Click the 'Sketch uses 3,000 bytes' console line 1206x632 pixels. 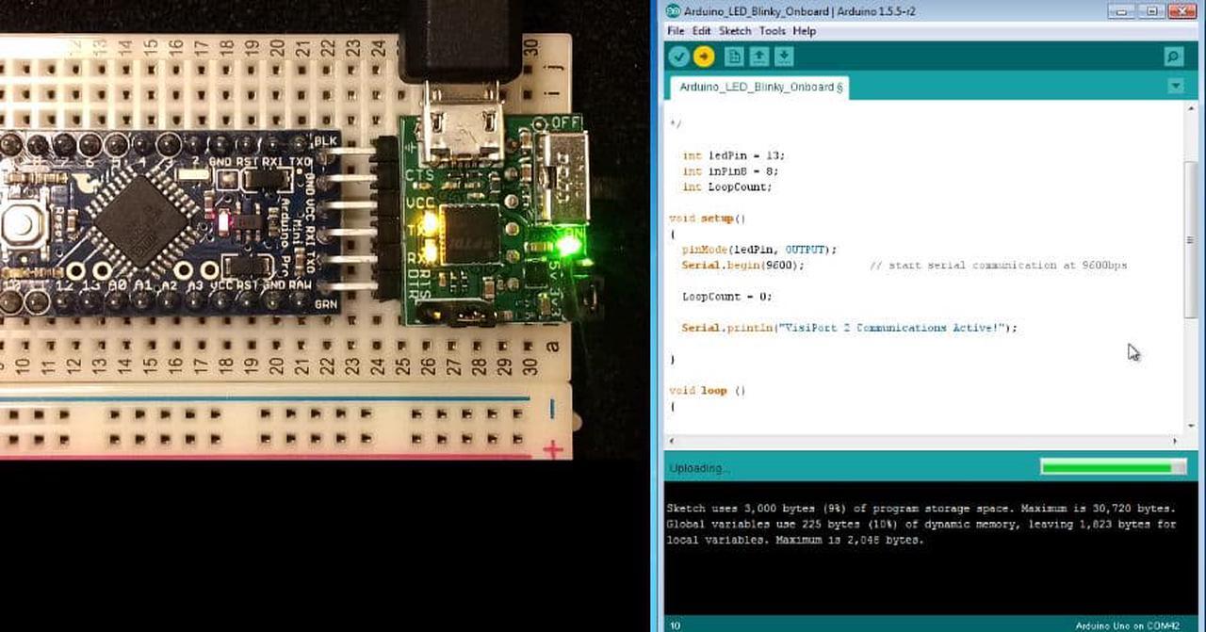pos(921,508)
